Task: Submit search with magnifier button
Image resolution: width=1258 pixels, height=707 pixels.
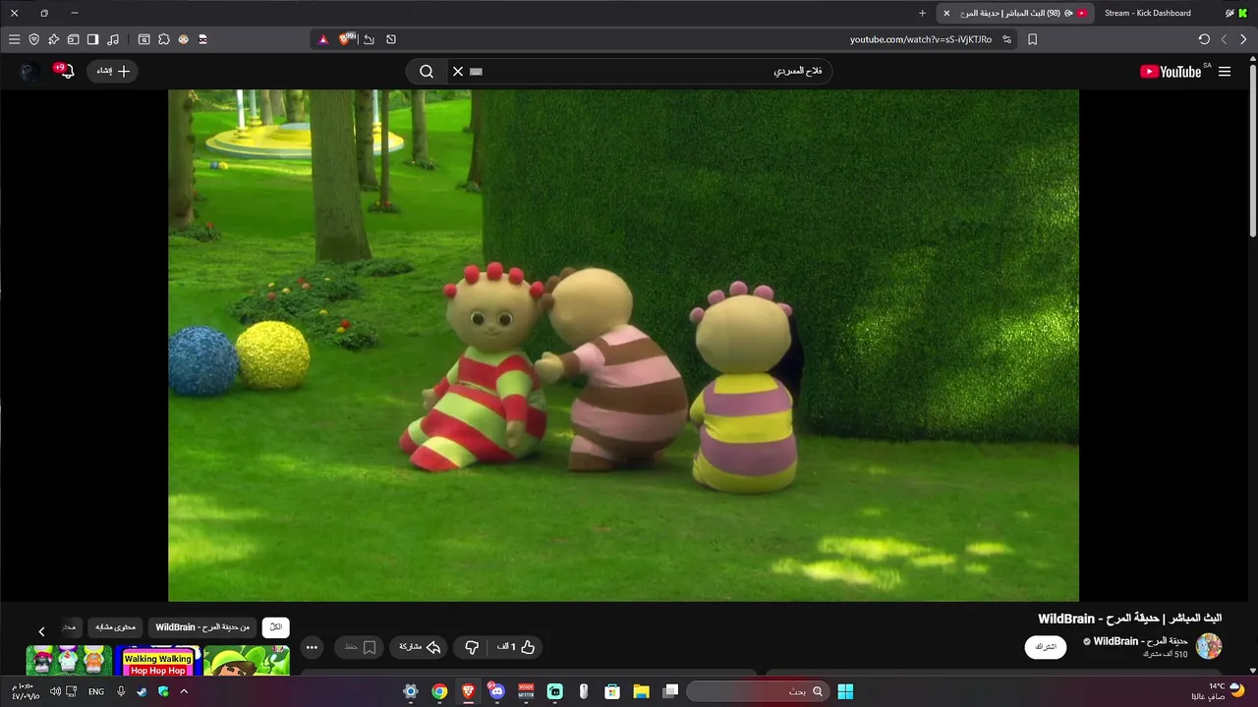Action: [x=427, y=71]
